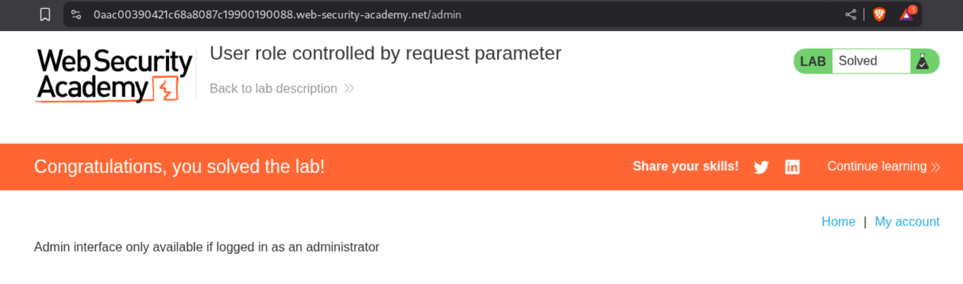Open the My account link
The width and height of the screenshot is (963, 284).
[907, 222]
